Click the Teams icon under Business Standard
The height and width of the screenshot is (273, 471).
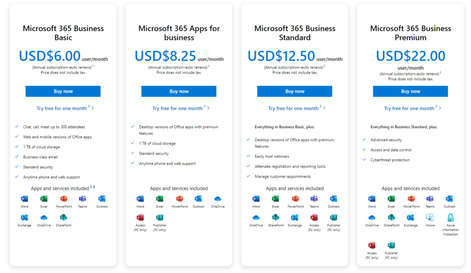[x=314, y=199]
